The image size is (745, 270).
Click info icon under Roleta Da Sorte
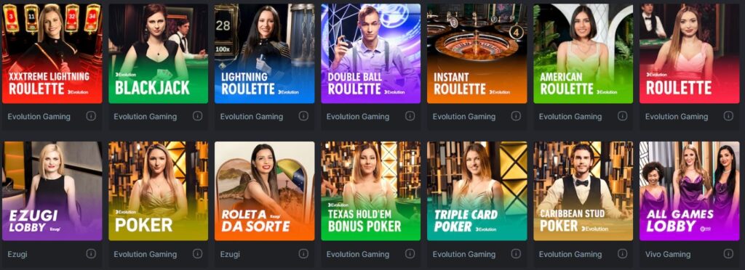point(303,254)
